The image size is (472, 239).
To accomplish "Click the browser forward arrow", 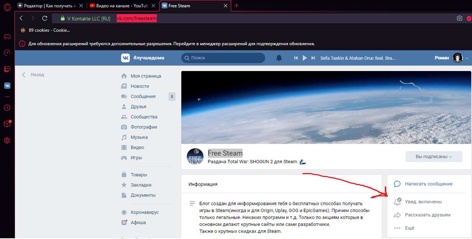I will [33, 18].
